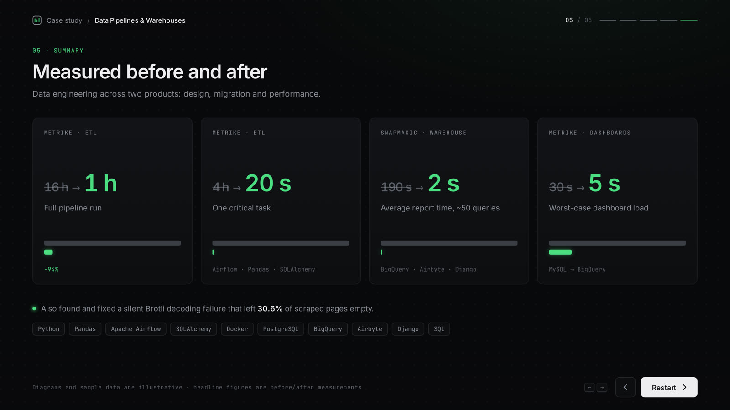The image size is (730, 410).
Task: Click the PostgreSQL tag
Action: click(281, 329)
